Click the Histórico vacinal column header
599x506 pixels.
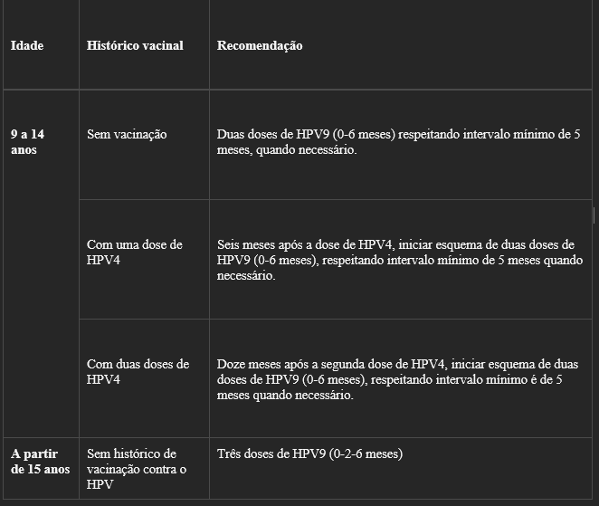tap(135, 45)
